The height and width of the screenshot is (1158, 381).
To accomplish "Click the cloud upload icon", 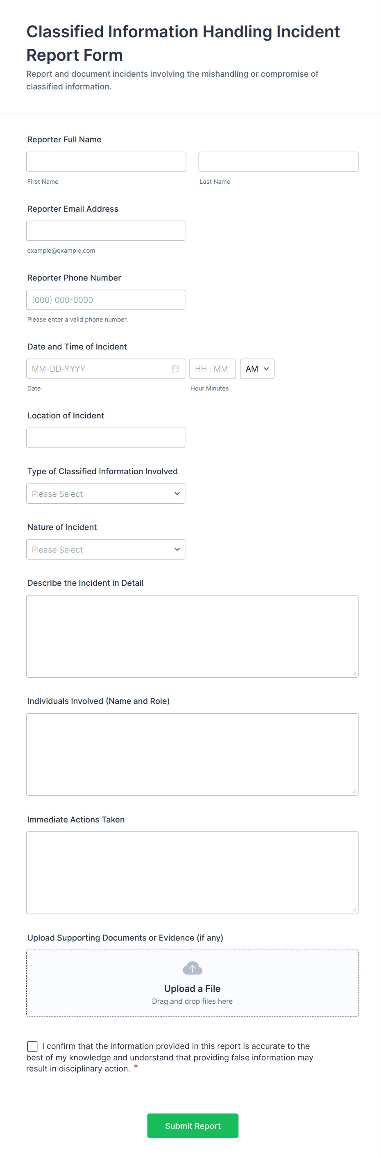I will pyautogui.click(x=192, y=968).
